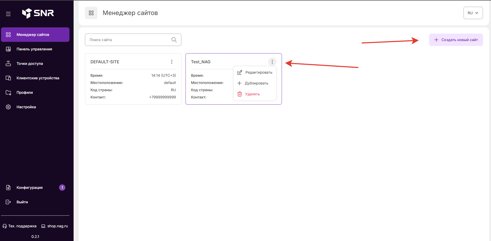Click DEFAULT-SITE location value default

click(170, 83)
